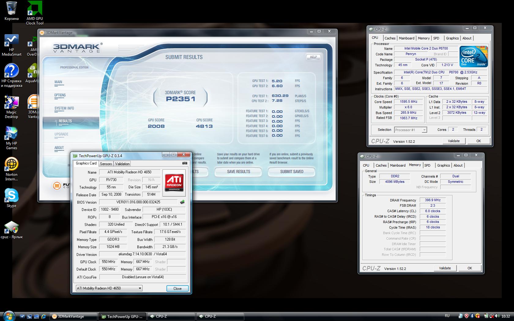Click SUBMIT SAVED button
Image resolution: width=514 pixels, height=321 pixels.
[x=292, y=172]
